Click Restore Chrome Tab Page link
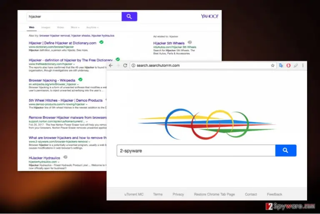 214,194
